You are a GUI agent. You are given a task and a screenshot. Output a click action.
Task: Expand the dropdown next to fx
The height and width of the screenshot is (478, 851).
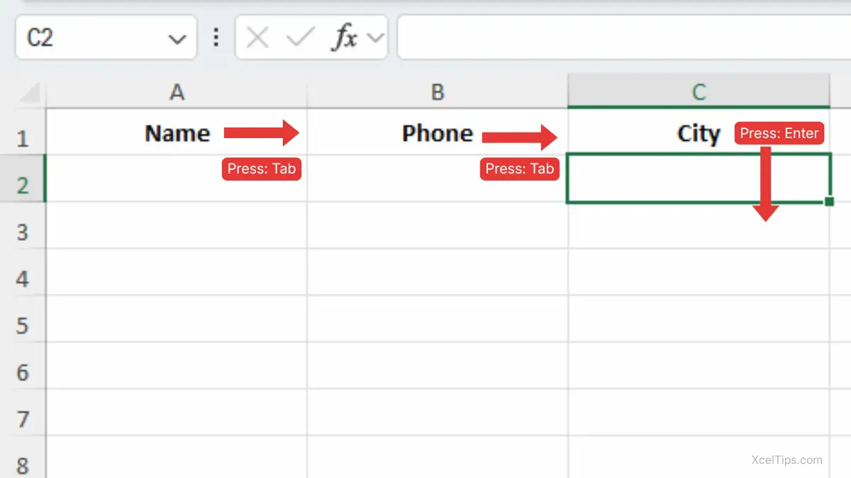376,38
